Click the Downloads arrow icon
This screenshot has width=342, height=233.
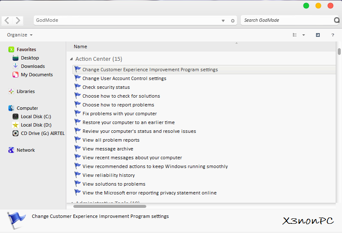[x=16, y=66]
